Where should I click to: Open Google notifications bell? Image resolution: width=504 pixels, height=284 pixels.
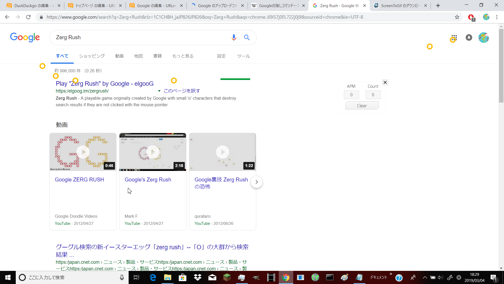tap(469, 38)
